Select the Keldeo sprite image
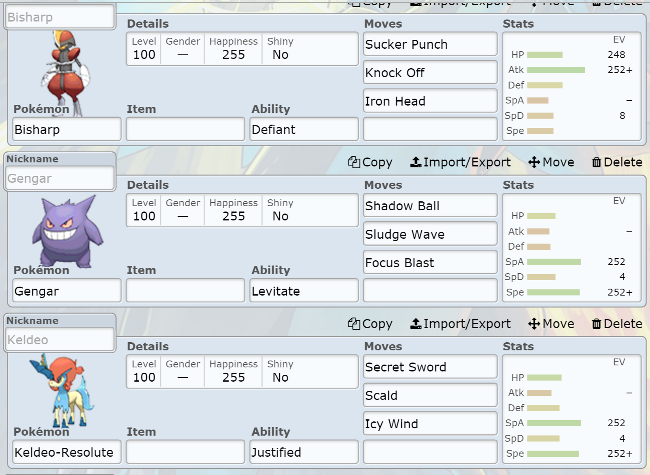The width and height of the screenshot is (650, 475). click(x=62, y=391)
